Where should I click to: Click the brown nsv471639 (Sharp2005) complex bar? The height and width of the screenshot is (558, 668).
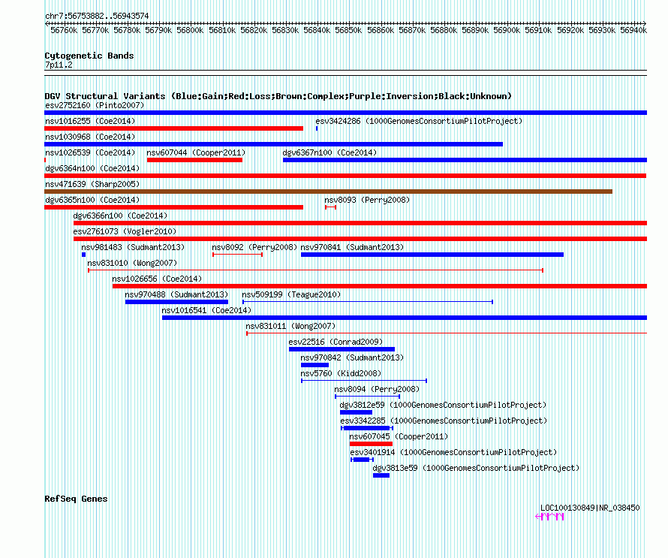coord(329,192)
